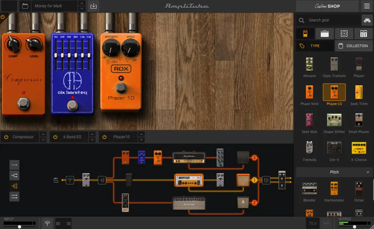Screen dimensions: 374x229
Task: Adjust the OUTPUT level slider
Action: (355, 227)
